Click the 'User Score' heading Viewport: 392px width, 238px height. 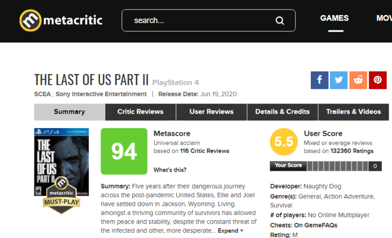tap(323, 133)
